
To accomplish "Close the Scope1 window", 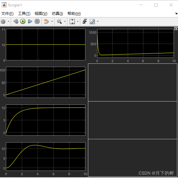I will (x=171, y=5).
